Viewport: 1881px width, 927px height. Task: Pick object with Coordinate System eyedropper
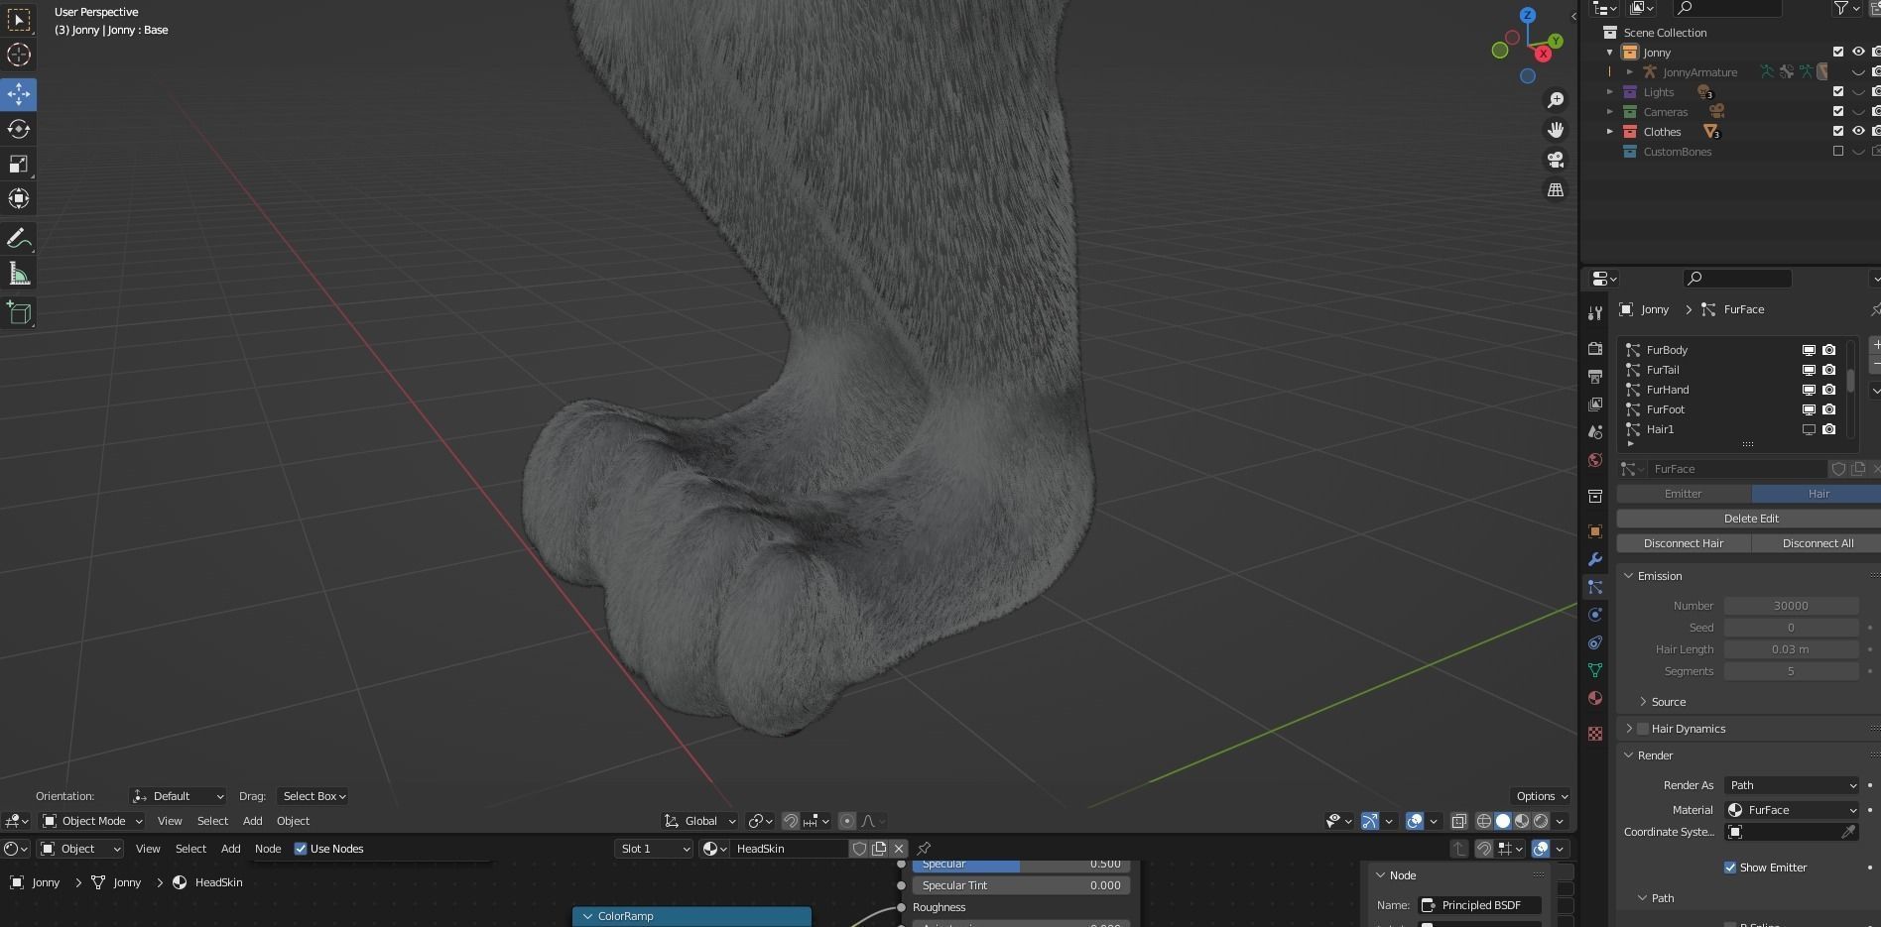[1848, 832]
